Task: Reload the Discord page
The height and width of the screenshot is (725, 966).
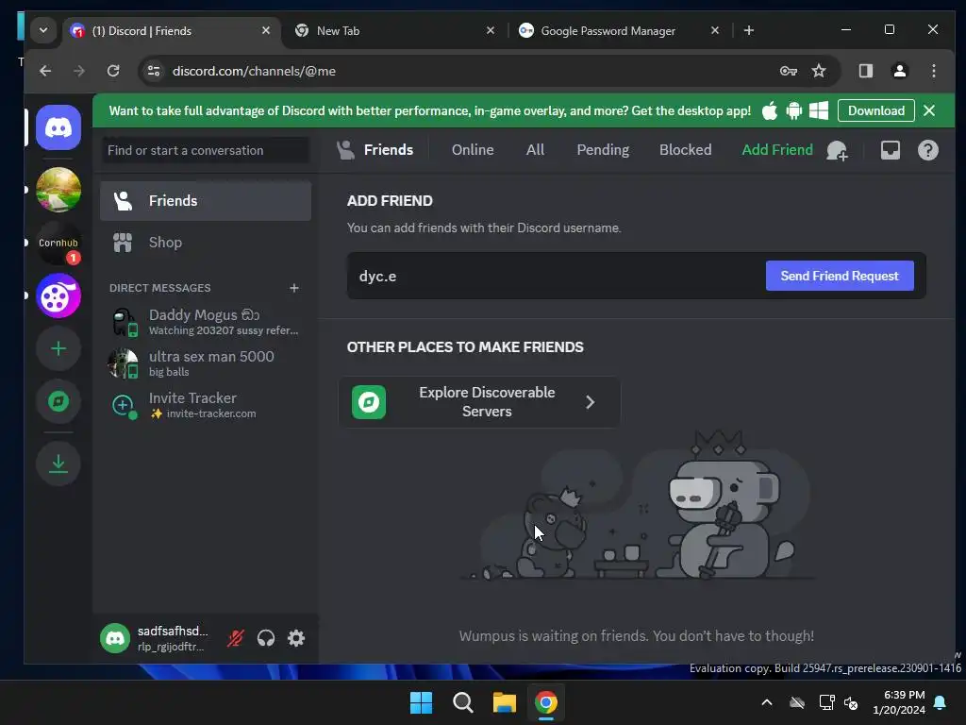Action: tap(113, 71)
